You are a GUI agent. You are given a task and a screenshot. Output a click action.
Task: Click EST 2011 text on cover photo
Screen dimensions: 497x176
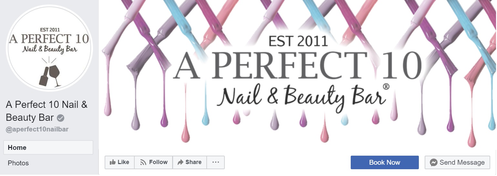pos(298,41)
